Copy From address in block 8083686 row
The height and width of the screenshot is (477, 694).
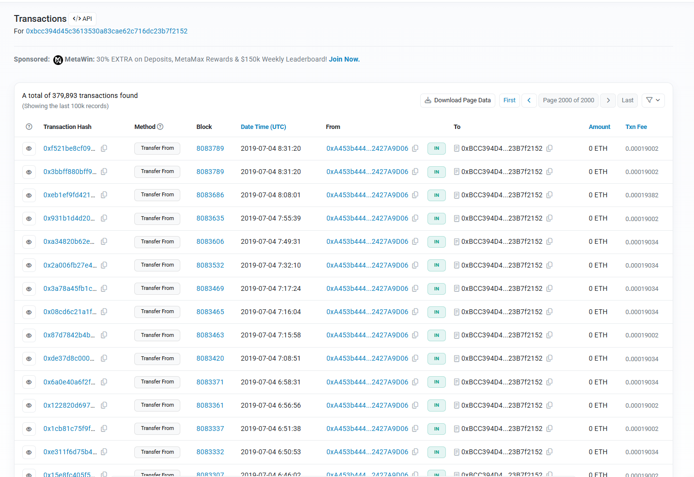coord(415,195)
